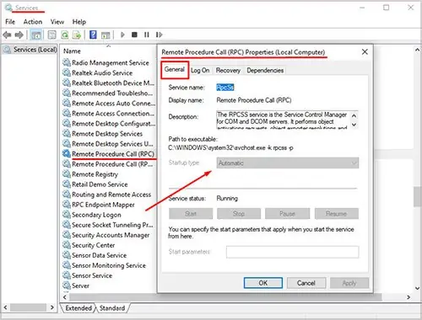This screenshot has width=422, height=320.
Task: Switch to the Extended view tab
Action: coord(78,308)
